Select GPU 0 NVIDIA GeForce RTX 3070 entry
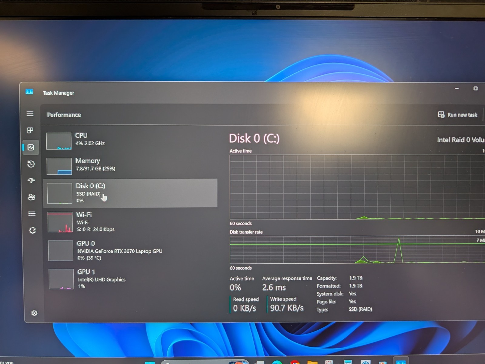The image size is (485, 364). point(132,251)
